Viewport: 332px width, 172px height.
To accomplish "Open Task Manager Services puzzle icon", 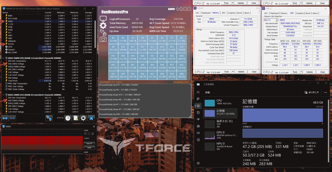I will click(x=198, y=140).
